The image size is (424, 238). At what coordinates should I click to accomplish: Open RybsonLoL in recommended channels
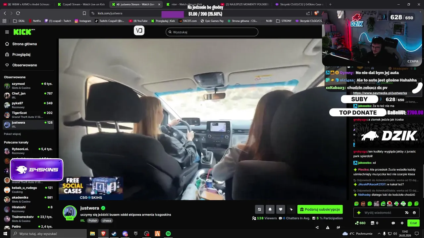coord(28,151)
